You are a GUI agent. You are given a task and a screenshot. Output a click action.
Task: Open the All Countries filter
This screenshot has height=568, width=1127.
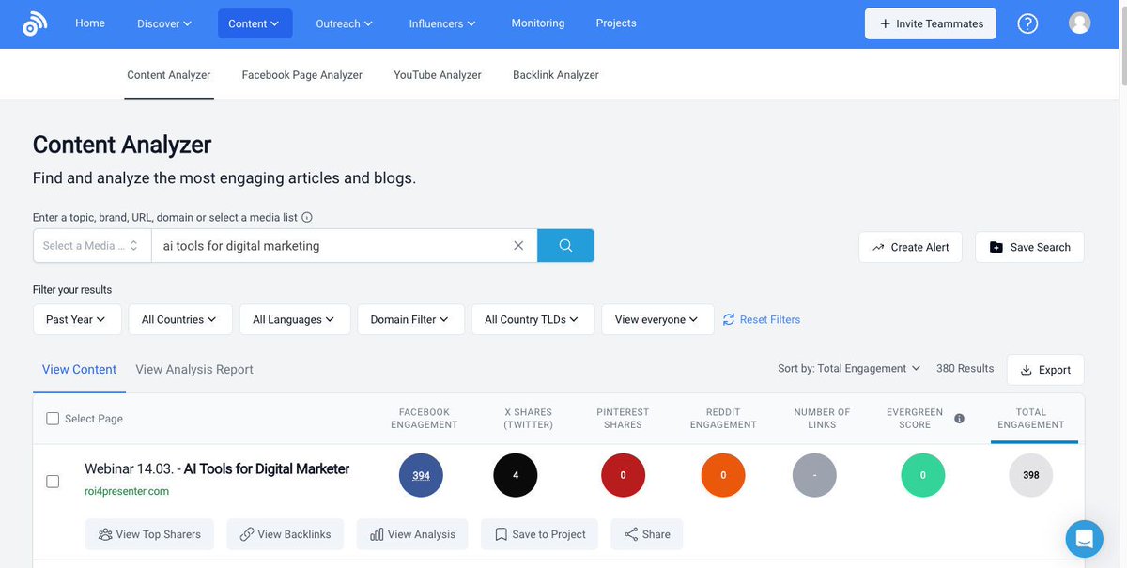pos(179,319)
